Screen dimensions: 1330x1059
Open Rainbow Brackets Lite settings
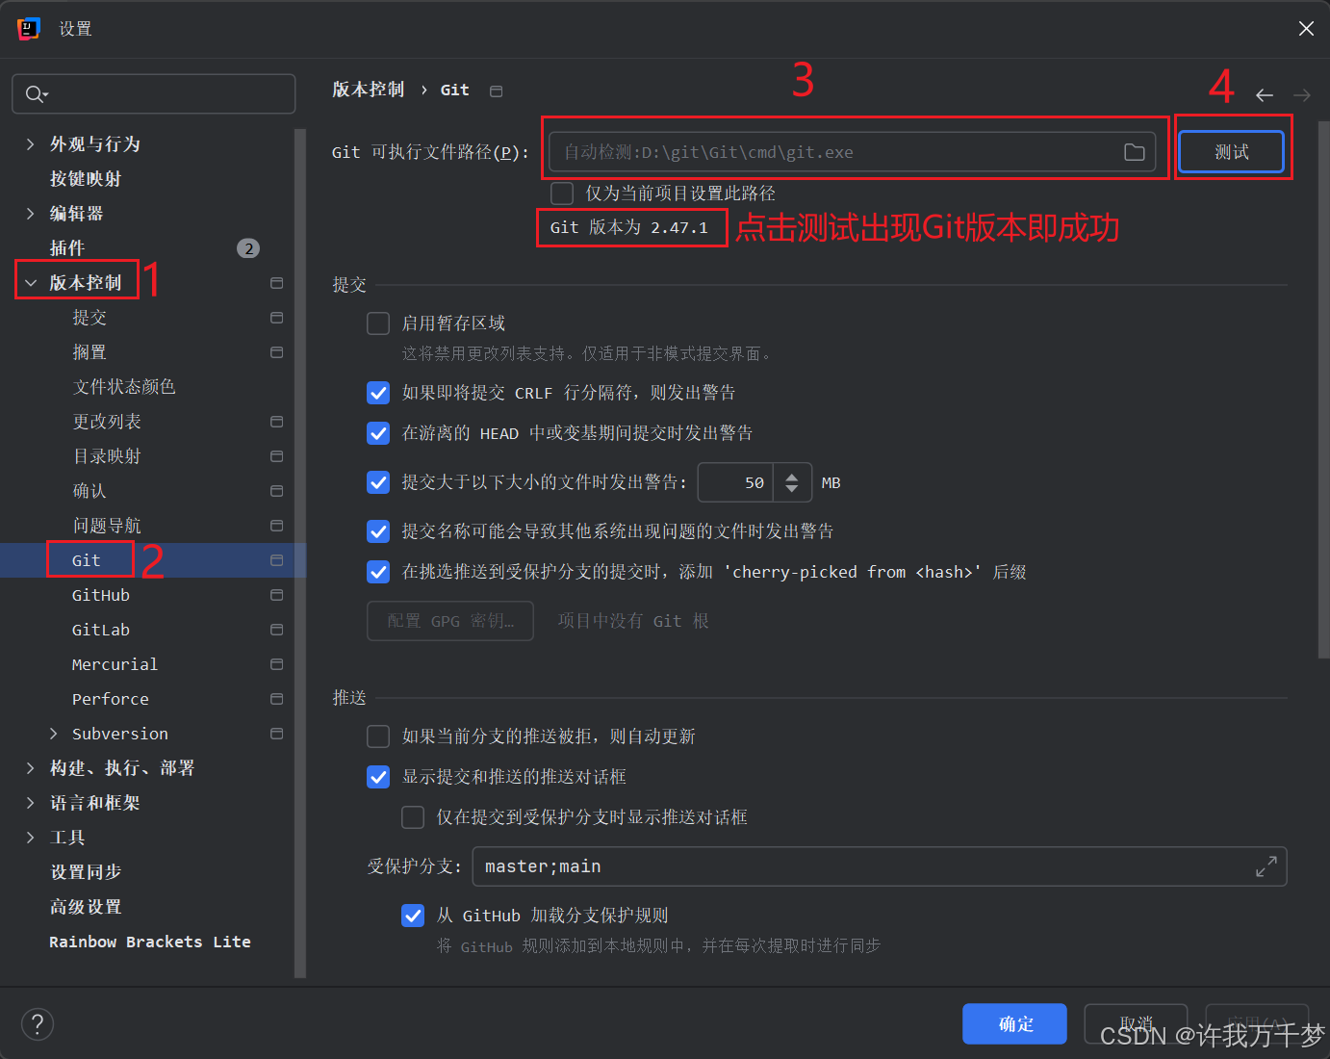[x=150, y=942]
